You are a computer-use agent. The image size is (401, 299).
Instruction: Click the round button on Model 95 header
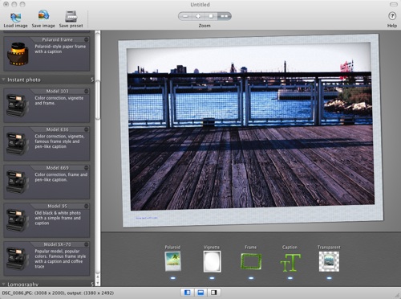87,206
